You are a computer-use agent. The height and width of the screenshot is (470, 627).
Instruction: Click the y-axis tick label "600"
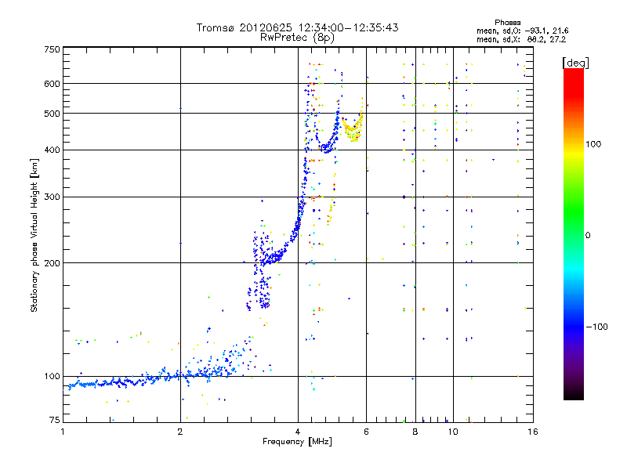[x=52, y=84]
